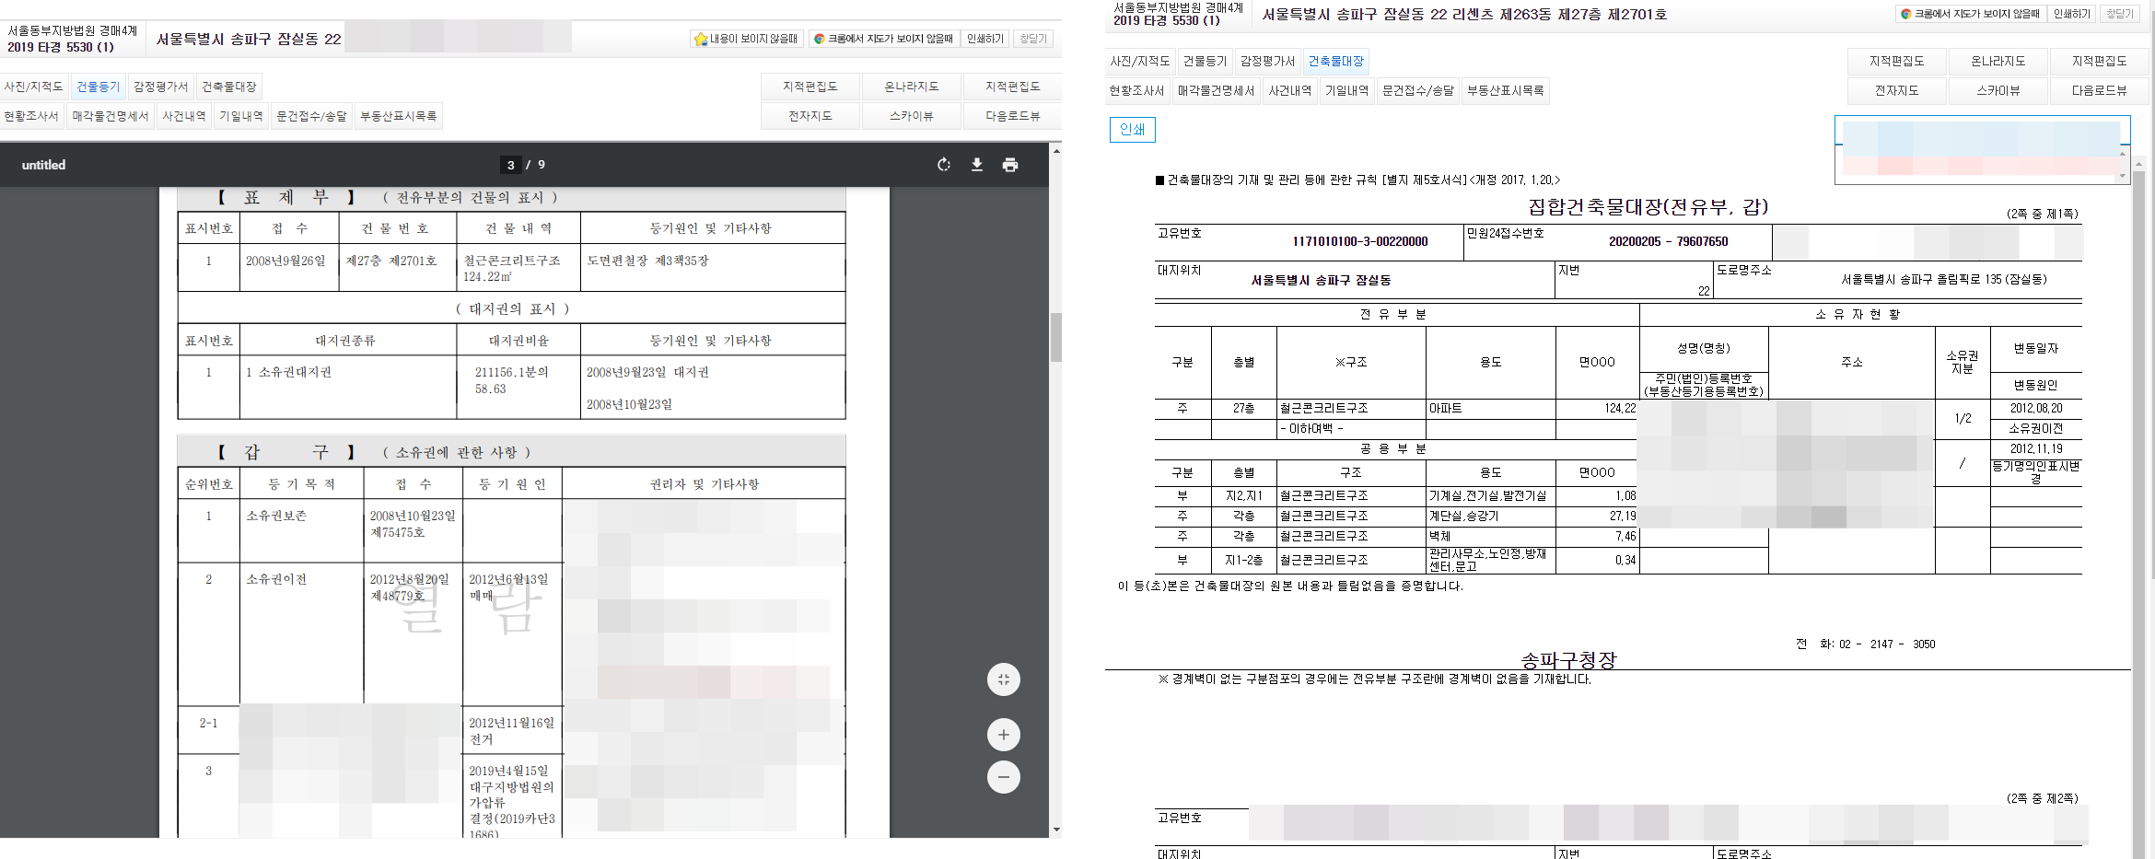Click the '송파구청장' text
This screenshot has width=2155, height=859.
pos(1569,660)
